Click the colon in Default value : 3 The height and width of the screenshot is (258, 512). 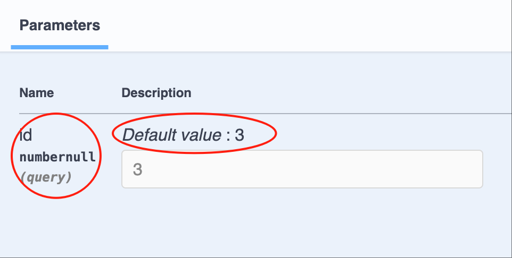pos(228,136)
